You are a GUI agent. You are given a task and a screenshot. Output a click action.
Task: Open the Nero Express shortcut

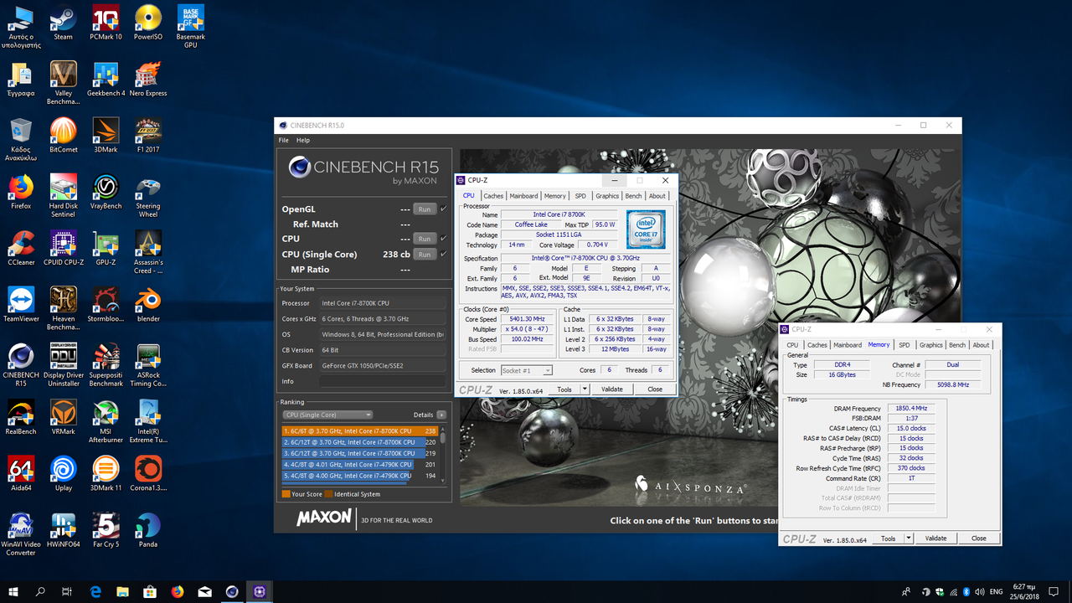tap(148, 79)
